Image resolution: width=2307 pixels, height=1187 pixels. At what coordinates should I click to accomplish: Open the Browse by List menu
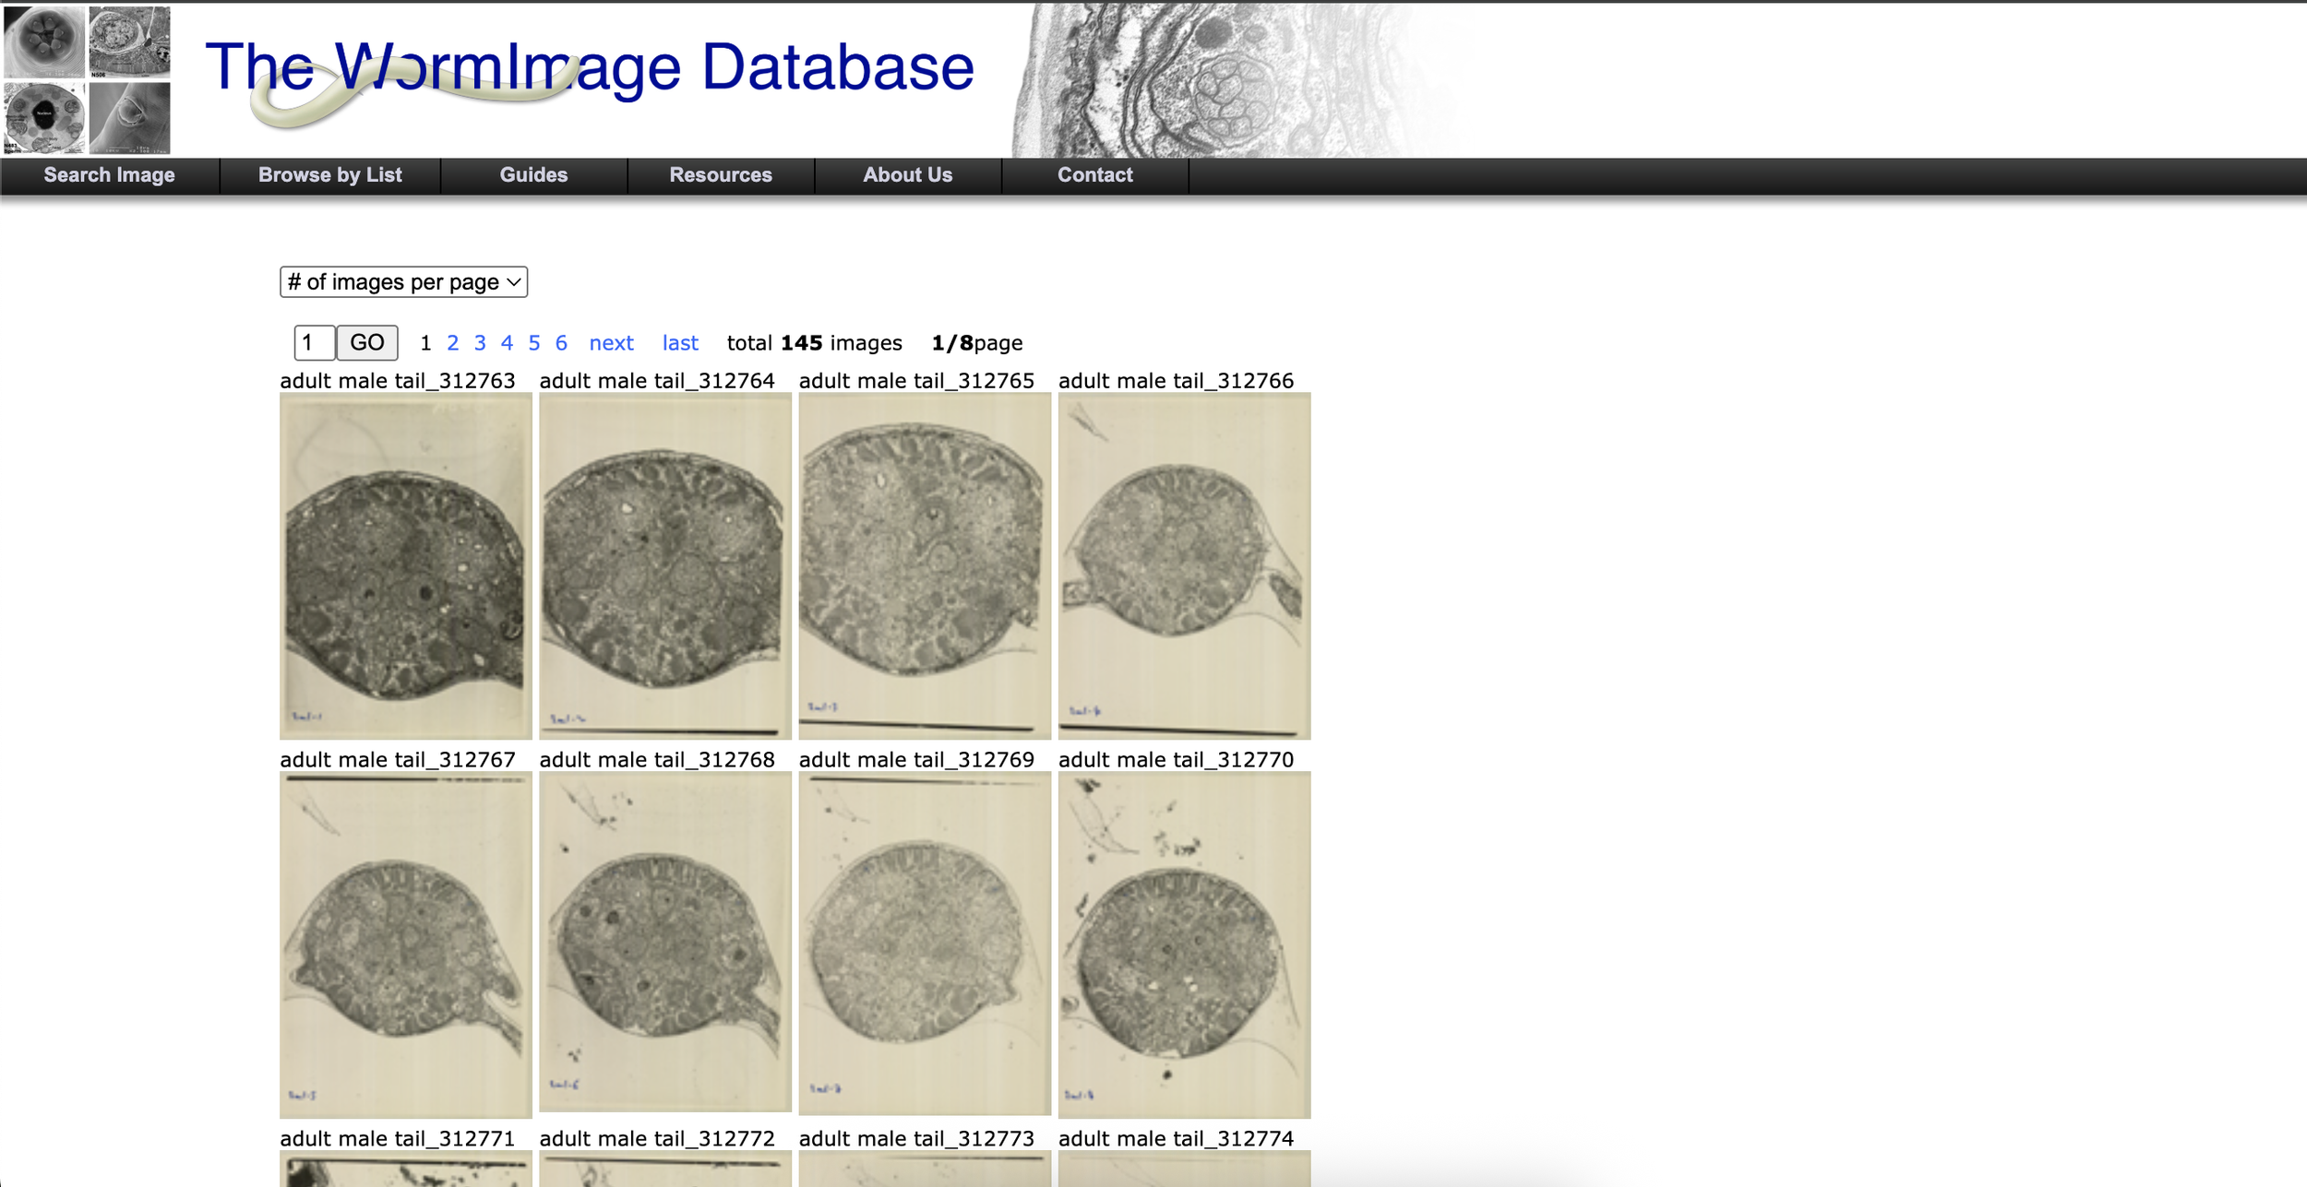click(x=329, y=175)
